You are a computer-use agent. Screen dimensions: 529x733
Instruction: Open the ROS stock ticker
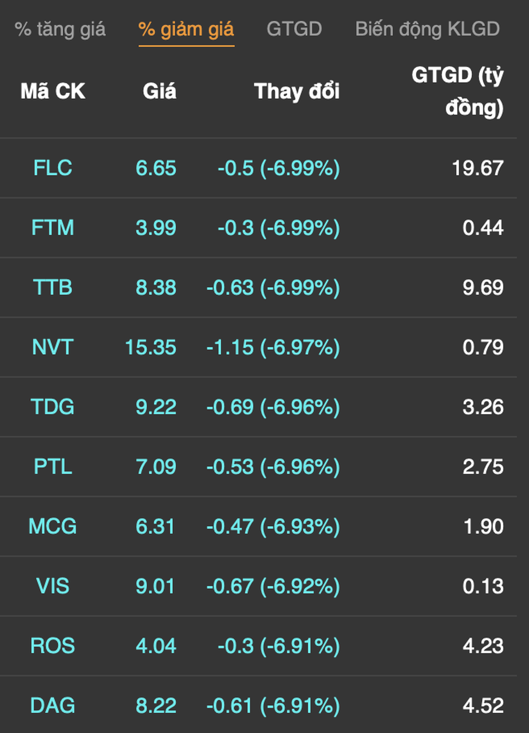point(53,646)
